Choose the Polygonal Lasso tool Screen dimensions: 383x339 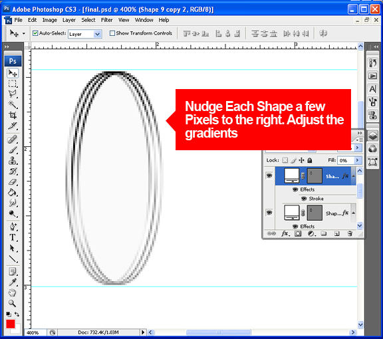(x=13, y=94)
